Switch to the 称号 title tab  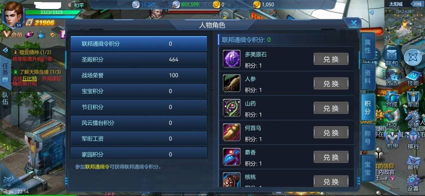click(368, 138)
